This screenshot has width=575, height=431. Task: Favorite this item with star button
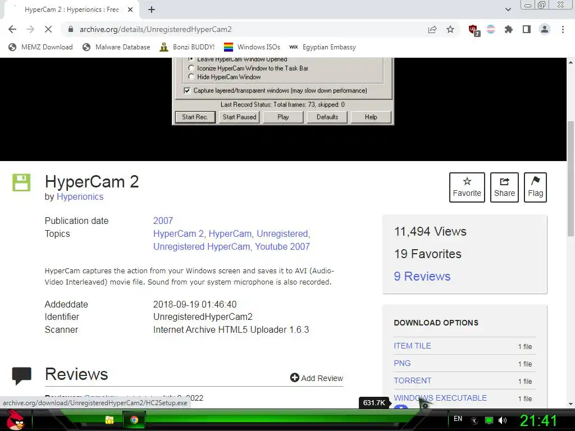467,187
